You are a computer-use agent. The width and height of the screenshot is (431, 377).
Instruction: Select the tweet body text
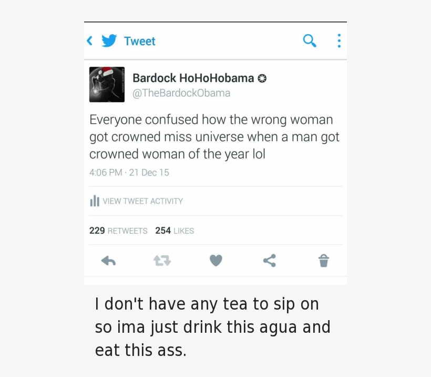(214, 137)
